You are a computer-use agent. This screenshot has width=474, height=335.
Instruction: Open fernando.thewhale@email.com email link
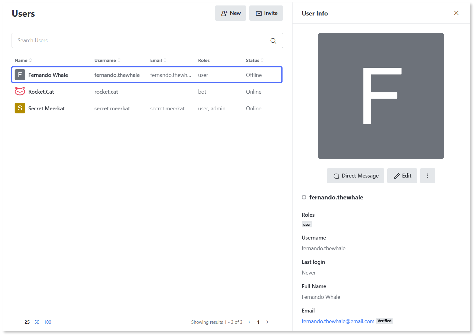click(x=338, y=321)
